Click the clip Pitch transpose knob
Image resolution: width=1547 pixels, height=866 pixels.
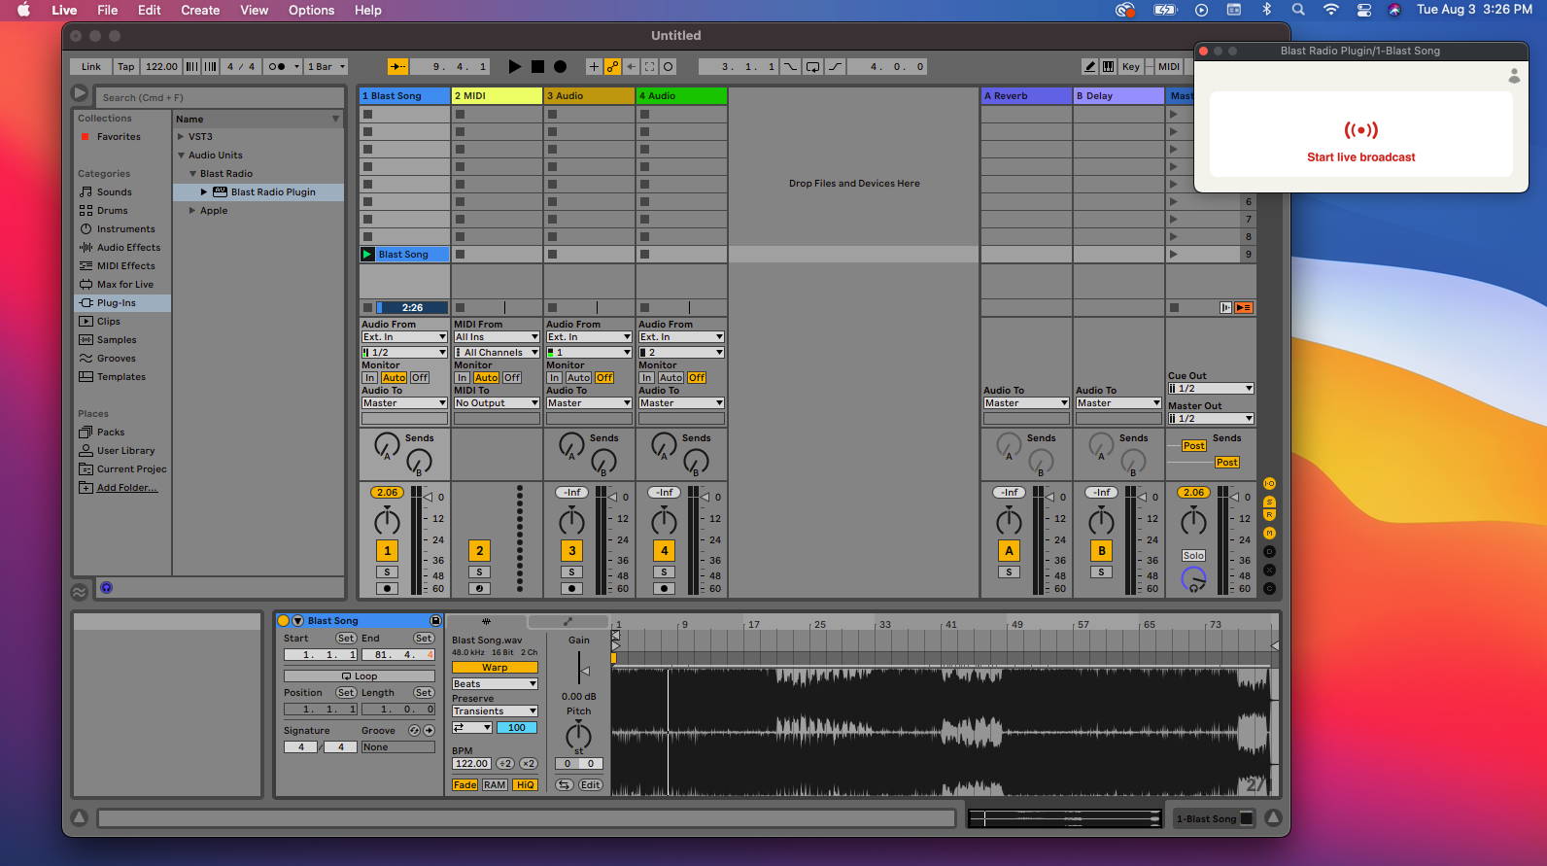578,735
